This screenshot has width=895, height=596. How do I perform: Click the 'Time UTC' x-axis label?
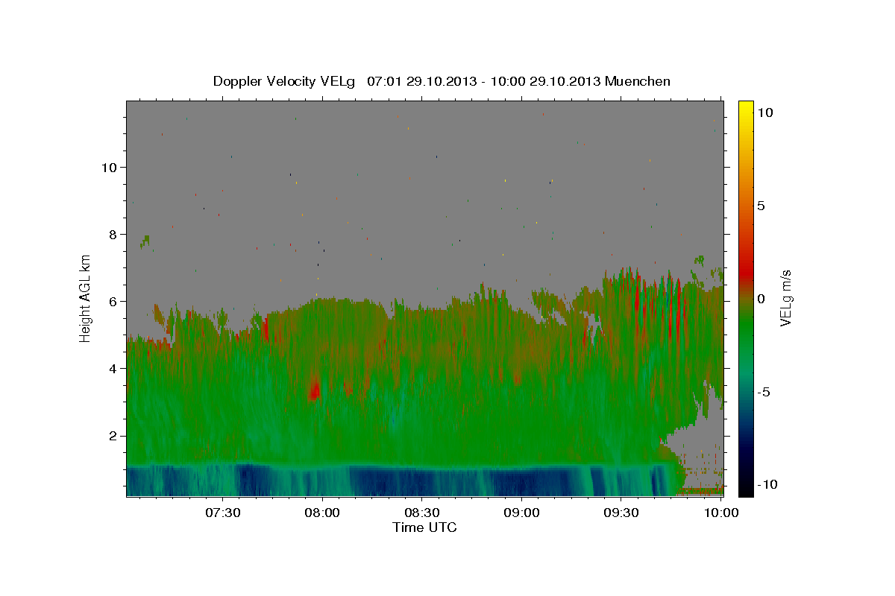pyautogui.click(x=424, y=527)
